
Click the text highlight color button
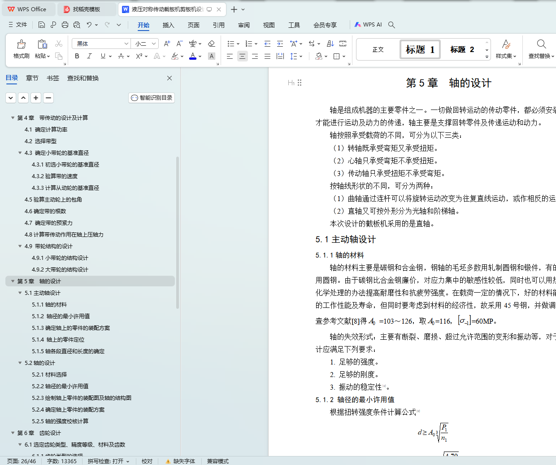pos(175,56)
